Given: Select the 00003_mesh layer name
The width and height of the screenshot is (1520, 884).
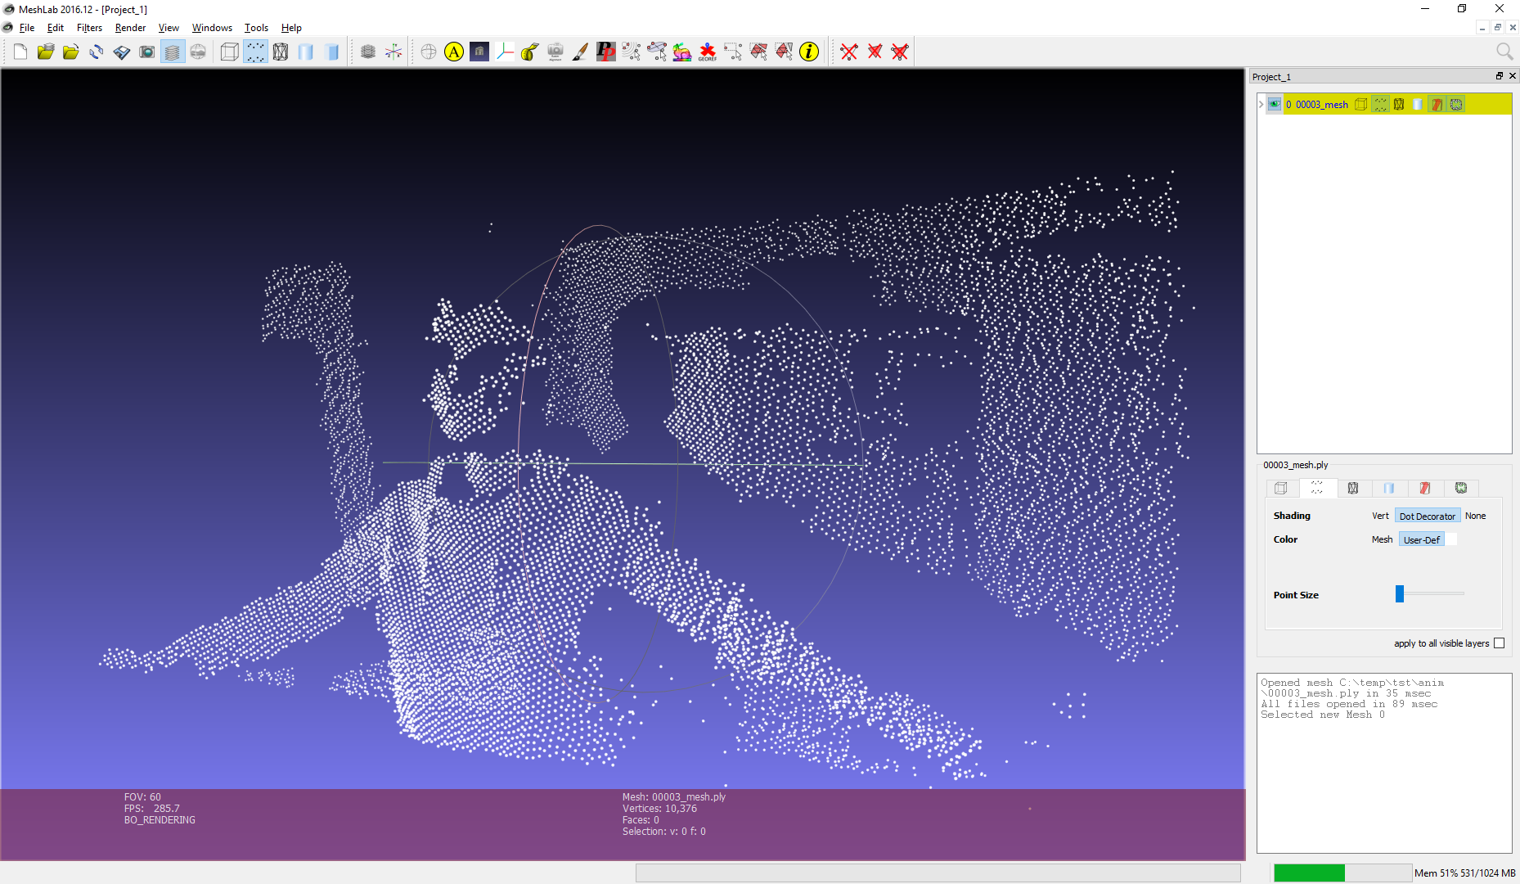Looking at the screenshot, I should pos(1321,105).
